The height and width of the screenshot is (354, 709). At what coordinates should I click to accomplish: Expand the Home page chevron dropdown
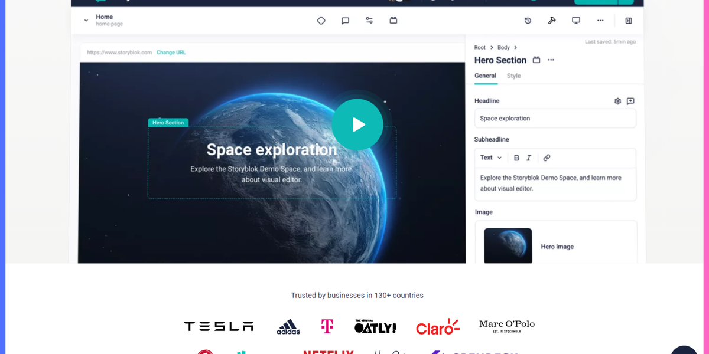pos(86,19)
